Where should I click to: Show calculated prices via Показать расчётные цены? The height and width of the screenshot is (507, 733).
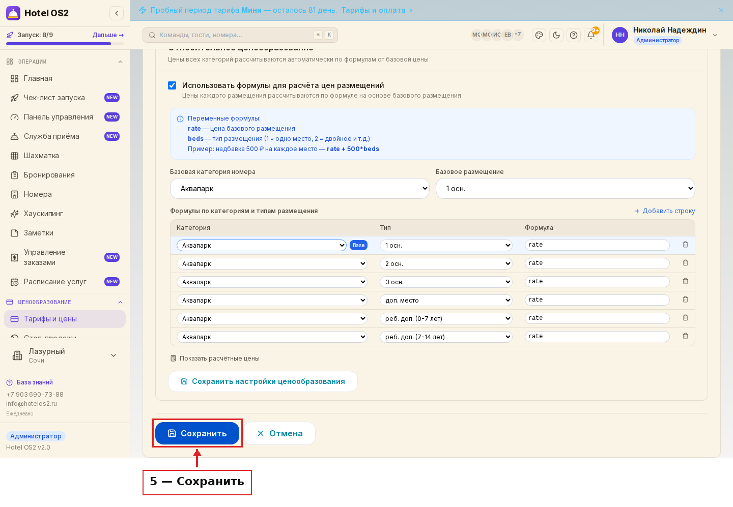coord(215,359)
